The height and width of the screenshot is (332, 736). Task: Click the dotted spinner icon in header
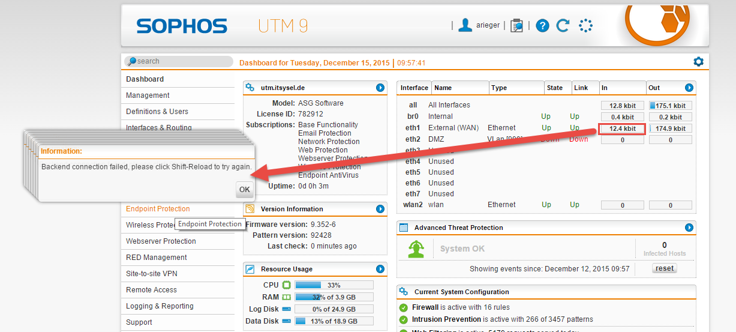(x=585, y=25)
